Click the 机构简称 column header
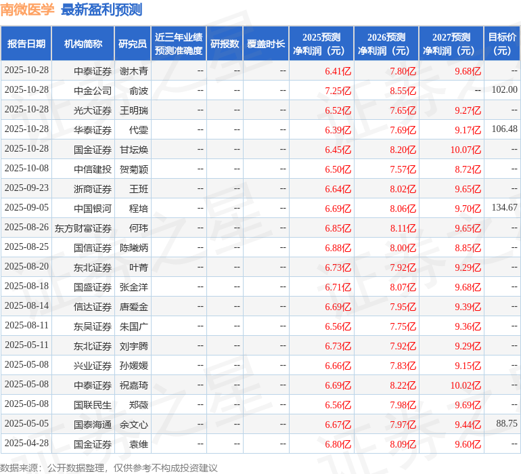Image resolution: width=521 pixels, height=474 pixels. click(x=83, y=44)
